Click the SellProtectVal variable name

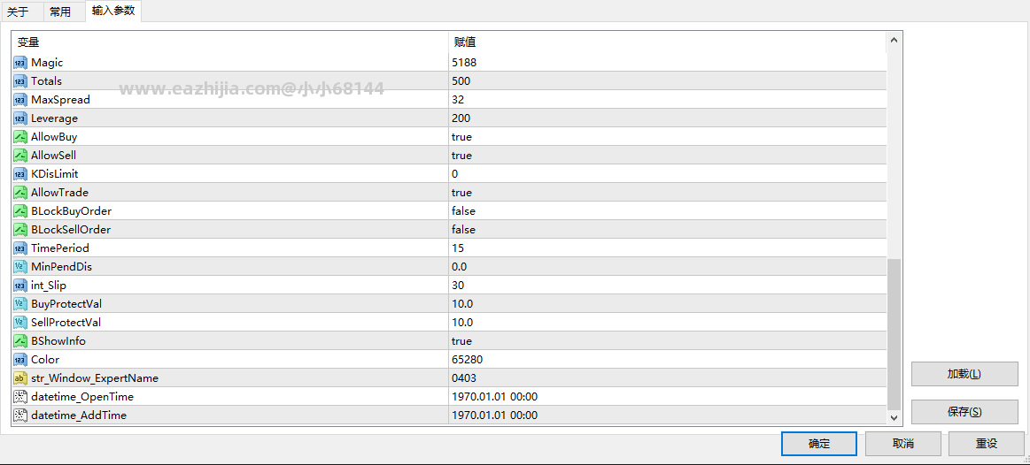66,323
